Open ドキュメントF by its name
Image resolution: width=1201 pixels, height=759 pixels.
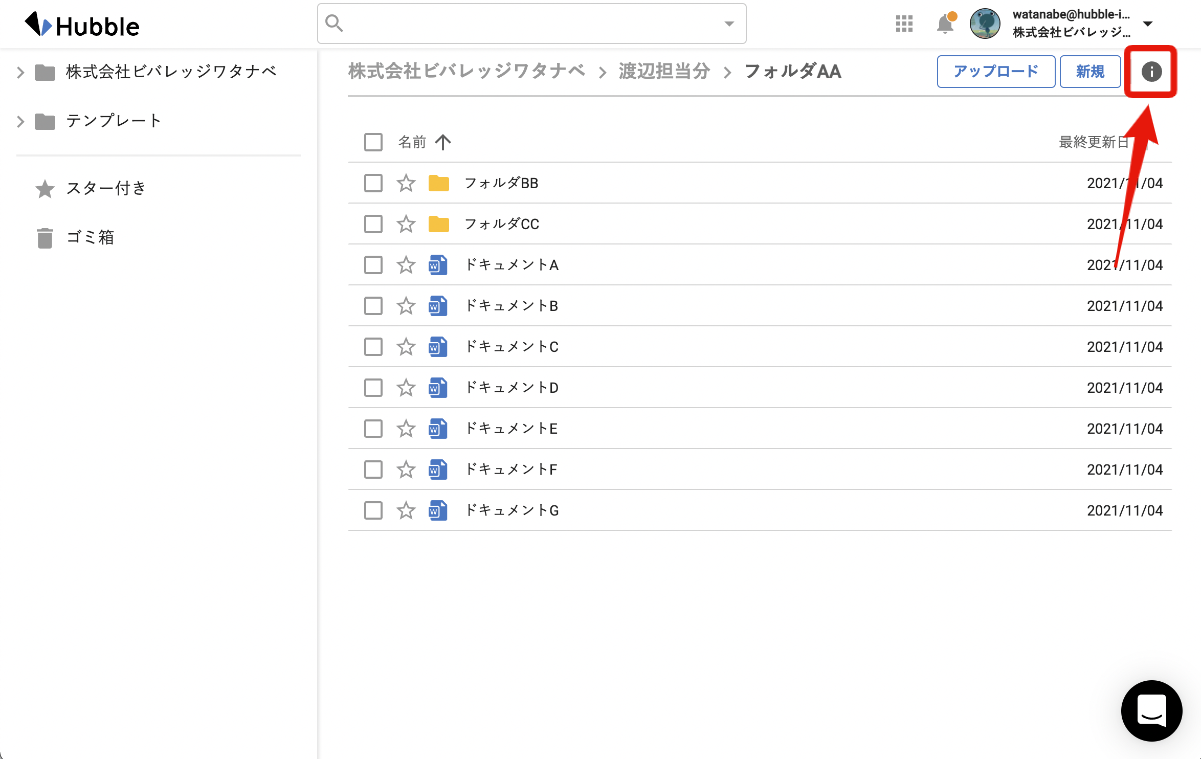511,469
